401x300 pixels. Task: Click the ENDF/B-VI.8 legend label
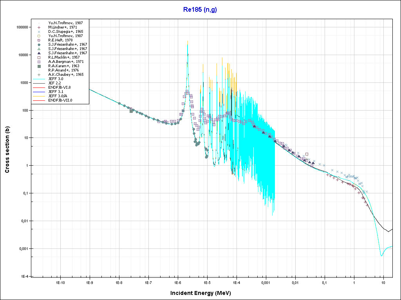tap(60, 87)
